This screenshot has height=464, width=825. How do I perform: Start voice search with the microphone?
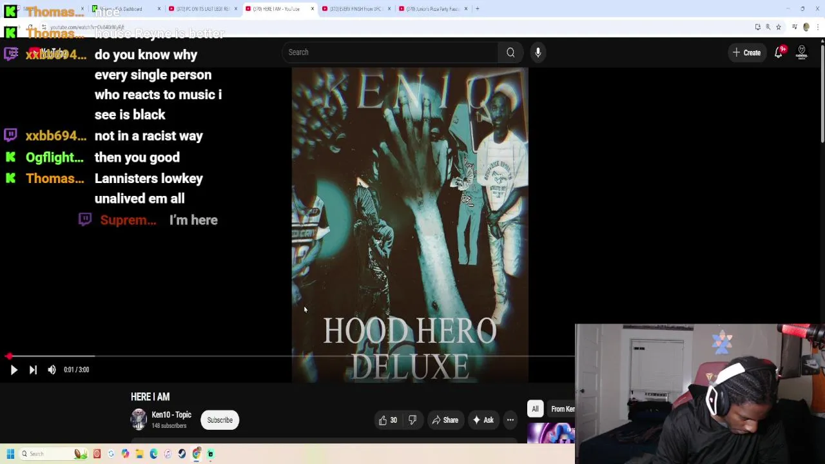click(x=538, y=52)
